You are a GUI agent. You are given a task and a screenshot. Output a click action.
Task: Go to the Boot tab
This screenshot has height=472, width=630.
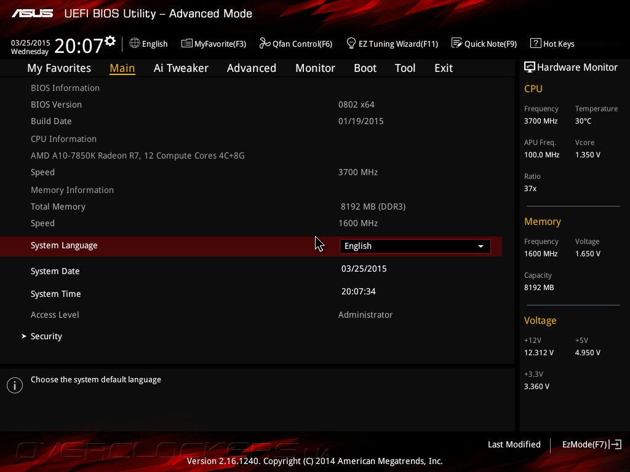365,68
